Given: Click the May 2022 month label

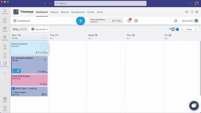Looking at the screenshot, I should 19,29.
